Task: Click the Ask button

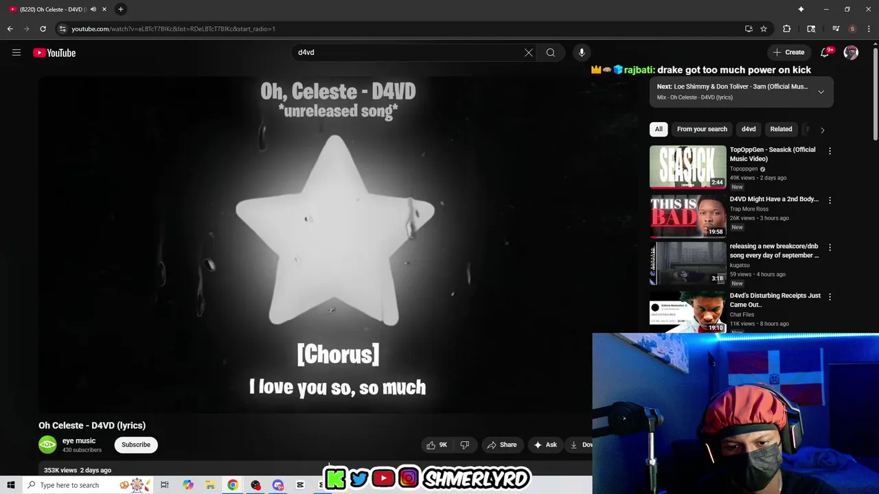Action: (545, 445)
